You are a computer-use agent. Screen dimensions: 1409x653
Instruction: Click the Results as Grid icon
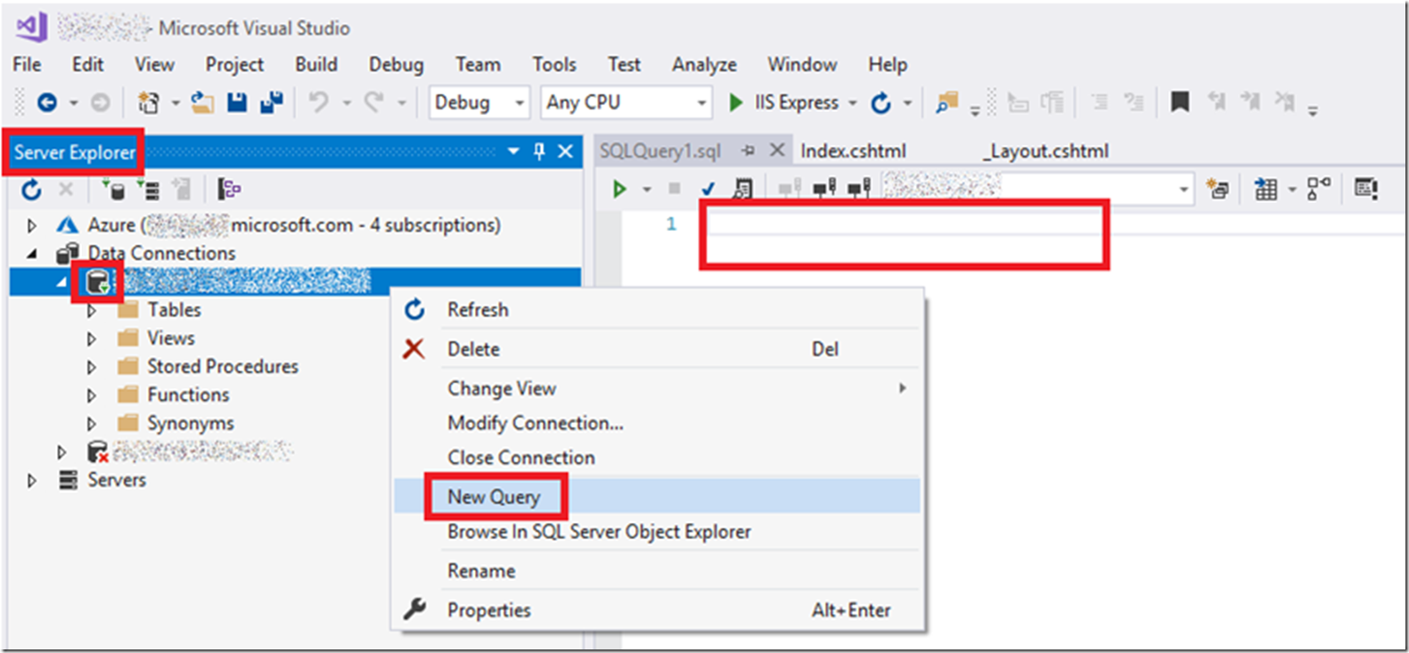click(x=1266, y=189)
